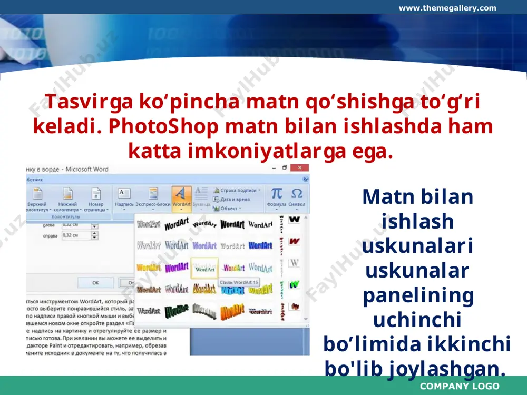Viewport: 527px width, 395px height.
Task: Pick the green 3D WordArt in bottom row
Action: [177, 311]
